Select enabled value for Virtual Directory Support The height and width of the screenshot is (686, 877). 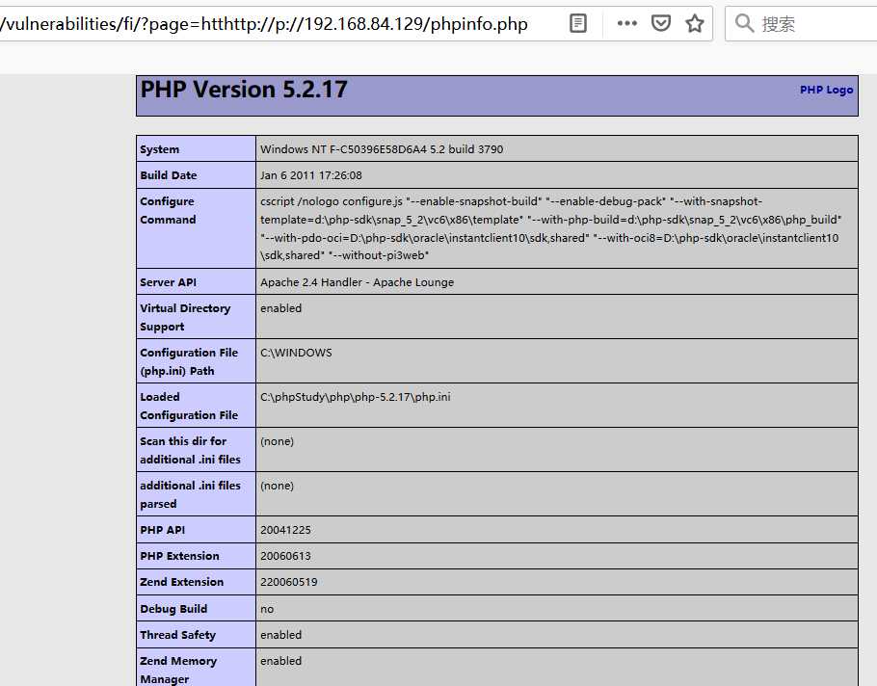pyautogui.click(x=280, y=308)
